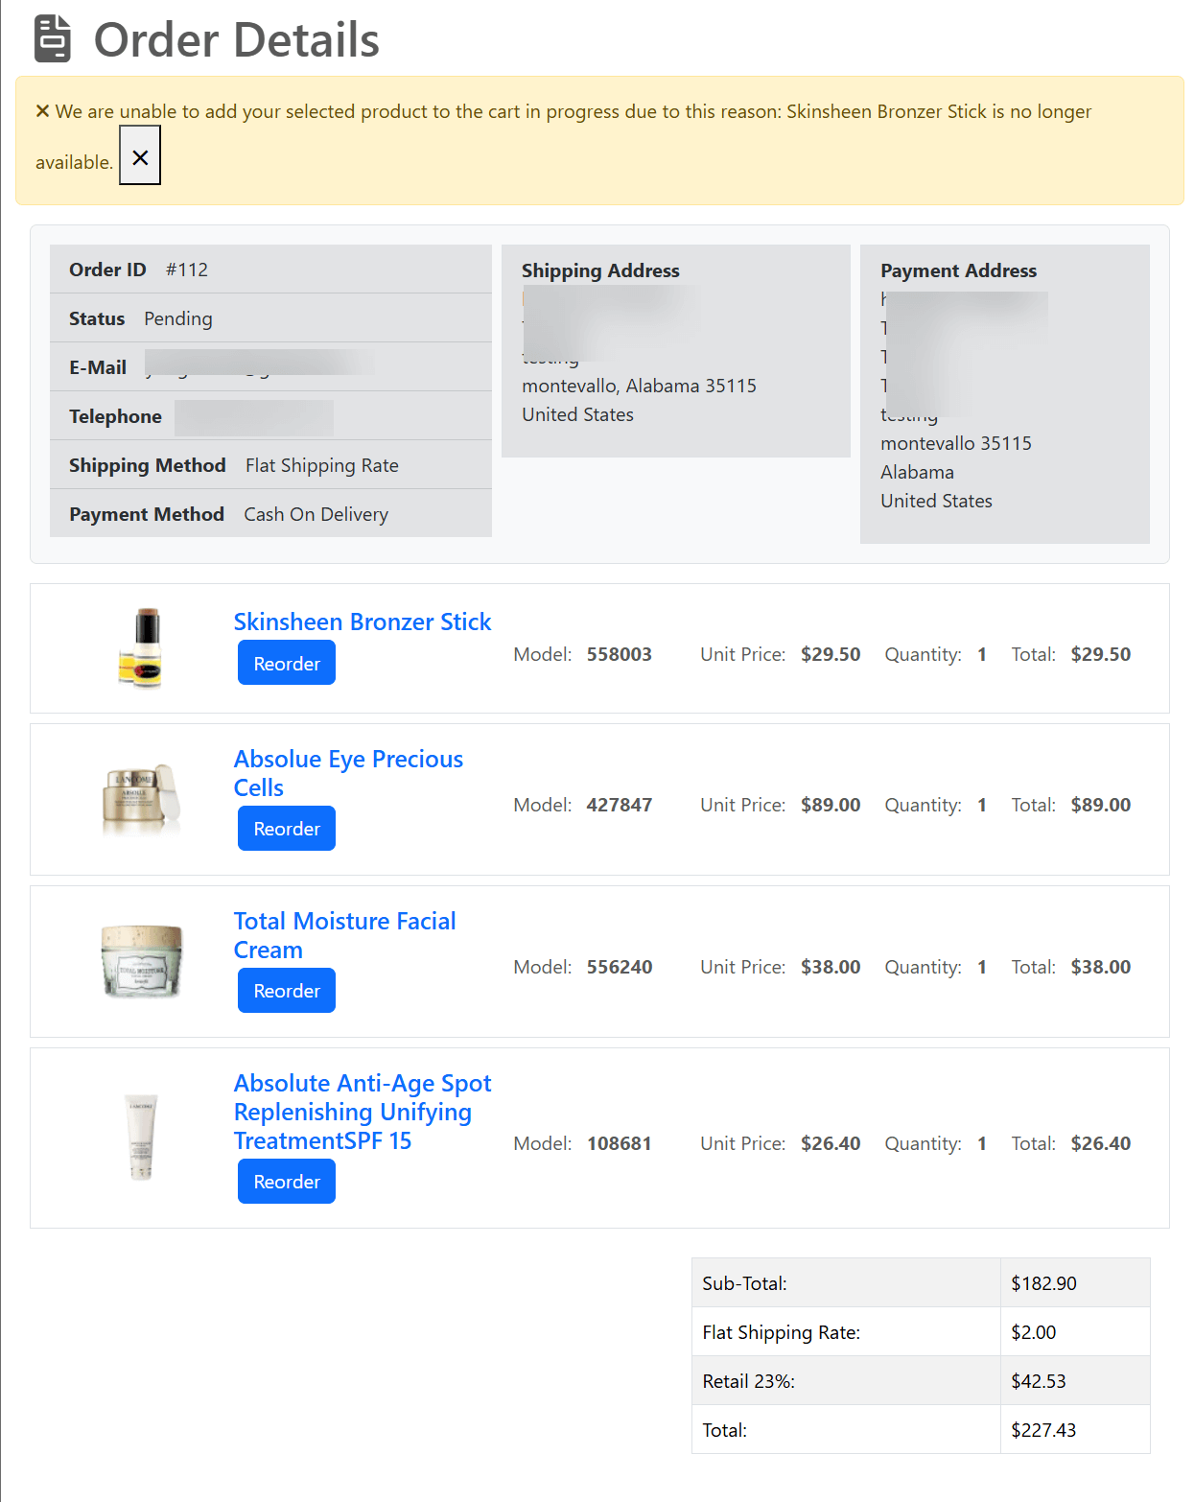Click the Order Details document icon
Screen dimensions: 1194x1502
coord(53,39)
